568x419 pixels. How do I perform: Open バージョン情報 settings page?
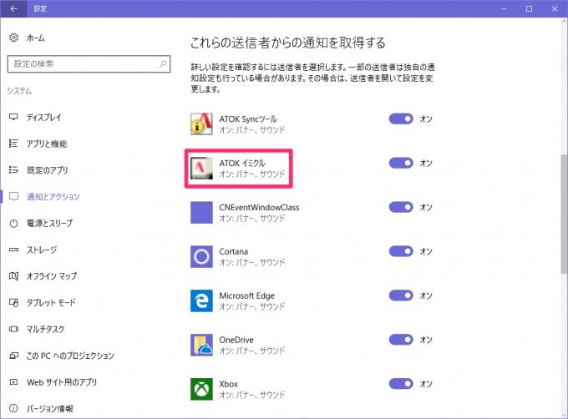[x=50, y=408]
